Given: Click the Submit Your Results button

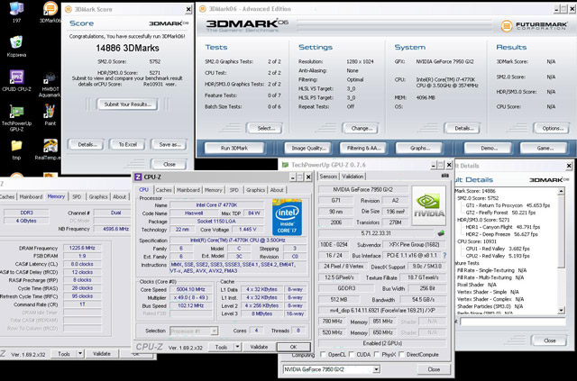Looking at the screenshot, I should [128, 104].
